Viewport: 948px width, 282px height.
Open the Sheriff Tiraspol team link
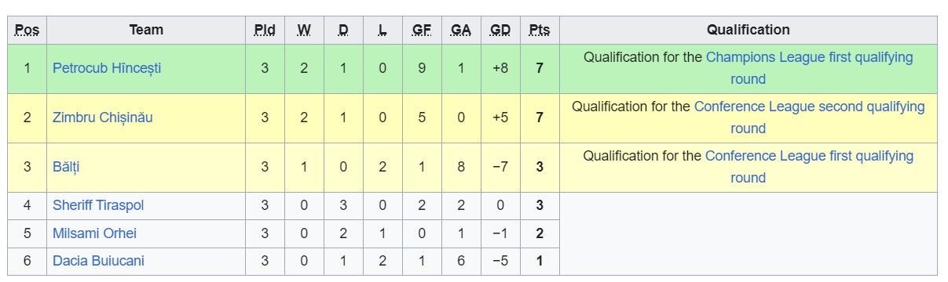pyautogui.click(x=98, y=205)
